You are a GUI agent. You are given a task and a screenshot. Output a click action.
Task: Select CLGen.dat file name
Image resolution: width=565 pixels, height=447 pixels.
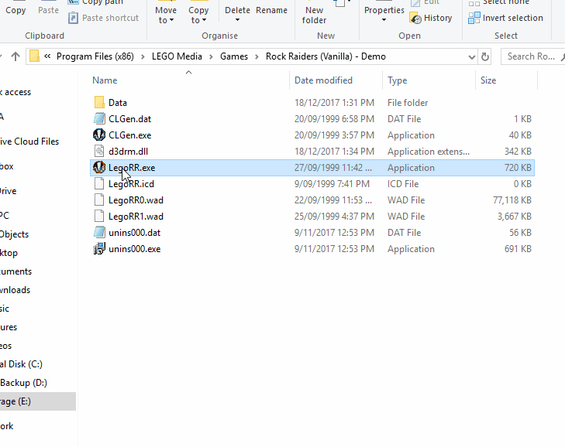pyautogui.click(x=129, y=118)
